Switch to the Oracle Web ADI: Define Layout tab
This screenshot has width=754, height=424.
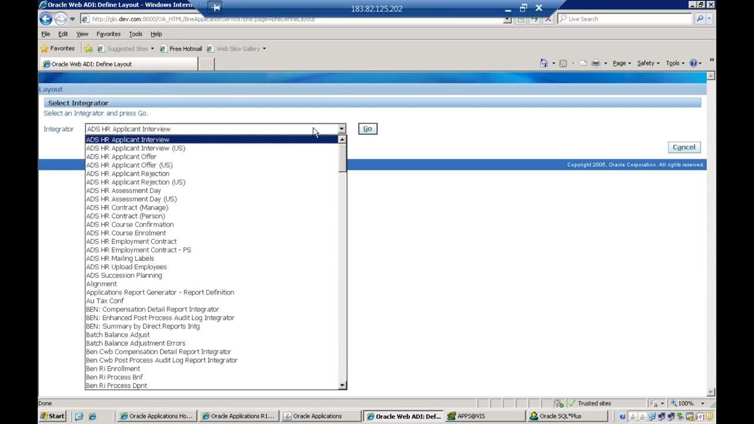(118, 64)
